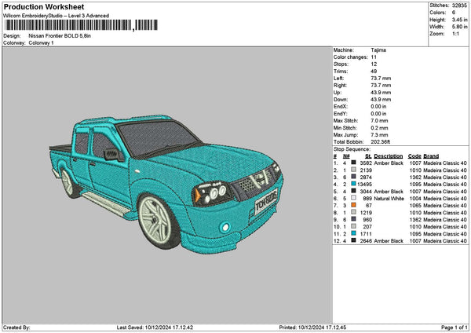Click the Stitches count 32835
Image resolution: width=471 pixels, height=333 pixels.
(x=458, y=5)
